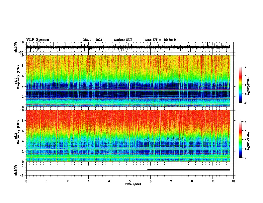Click the "VLF Spectra" plot title
Viewport: 263px width, 203px height.
(38, 40)
